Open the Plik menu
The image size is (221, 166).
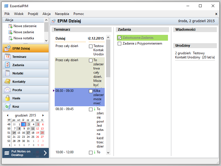7,14
